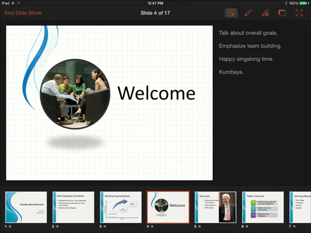Tap the star under slide 4
The height and width of the screenshot is (233, 311).
coord(152,226)
